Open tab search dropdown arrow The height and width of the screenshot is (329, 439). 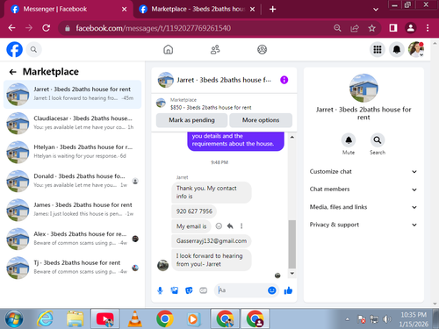pos(376,10)
